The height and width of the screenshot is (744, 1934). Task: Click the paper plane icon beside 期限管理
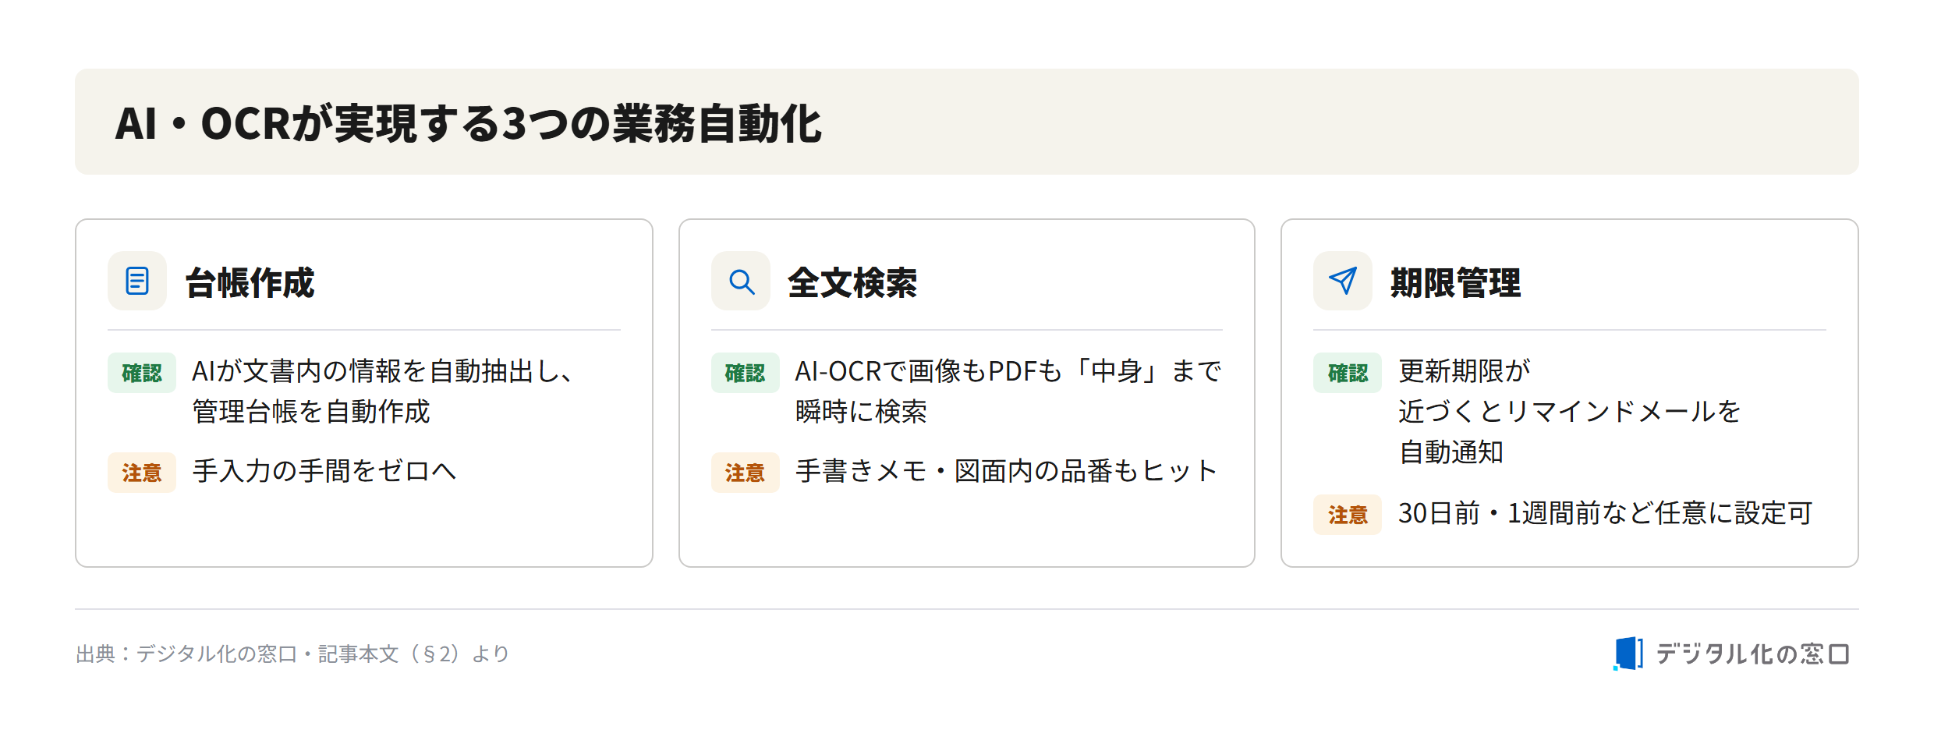(1343, 281)
